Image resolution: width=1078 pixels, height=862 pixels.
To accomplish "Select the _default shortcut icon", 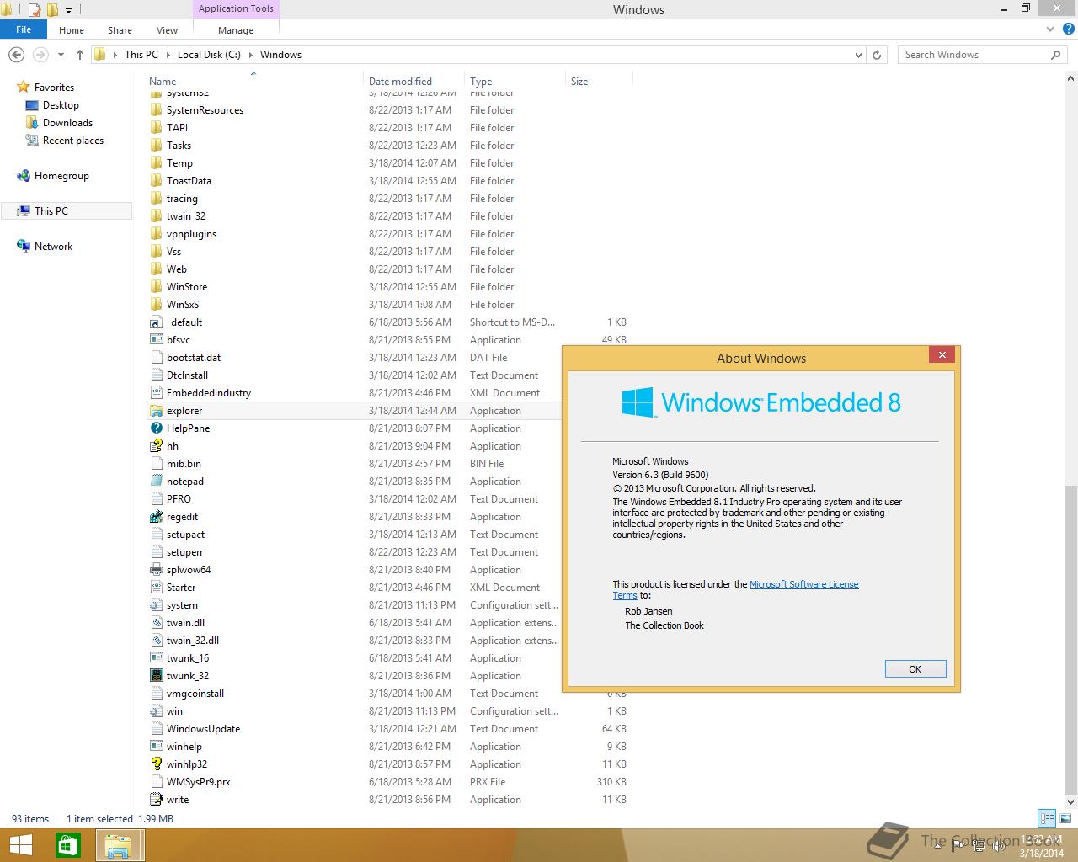I will [x=156, y=322].
